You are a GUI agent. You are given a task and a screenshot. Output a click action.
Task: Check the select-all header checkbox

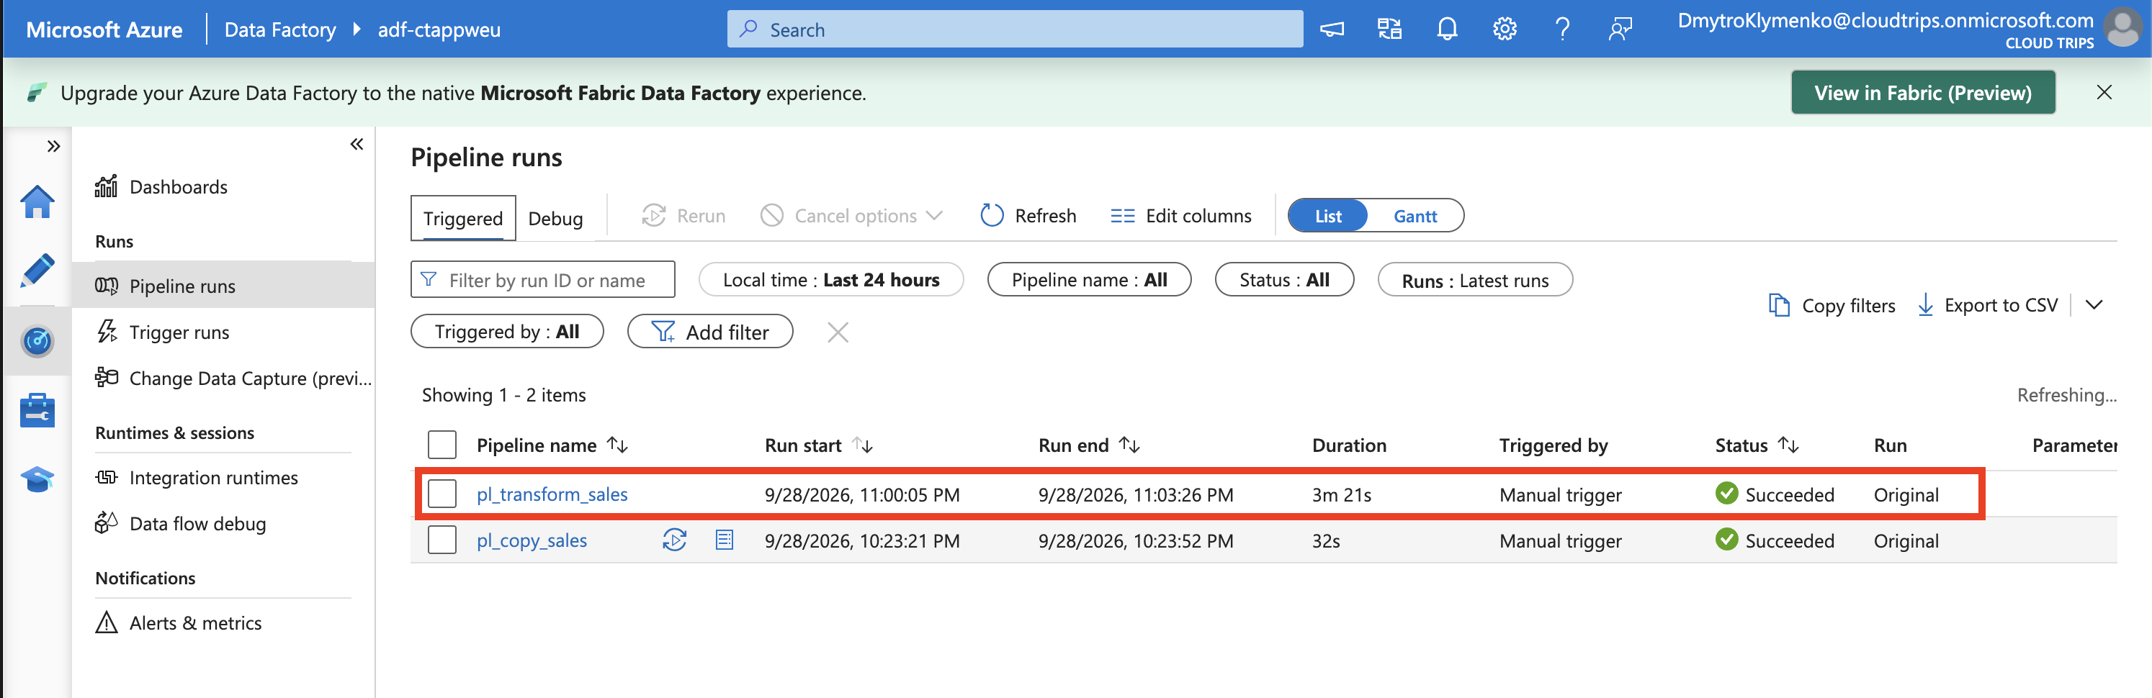442,445
